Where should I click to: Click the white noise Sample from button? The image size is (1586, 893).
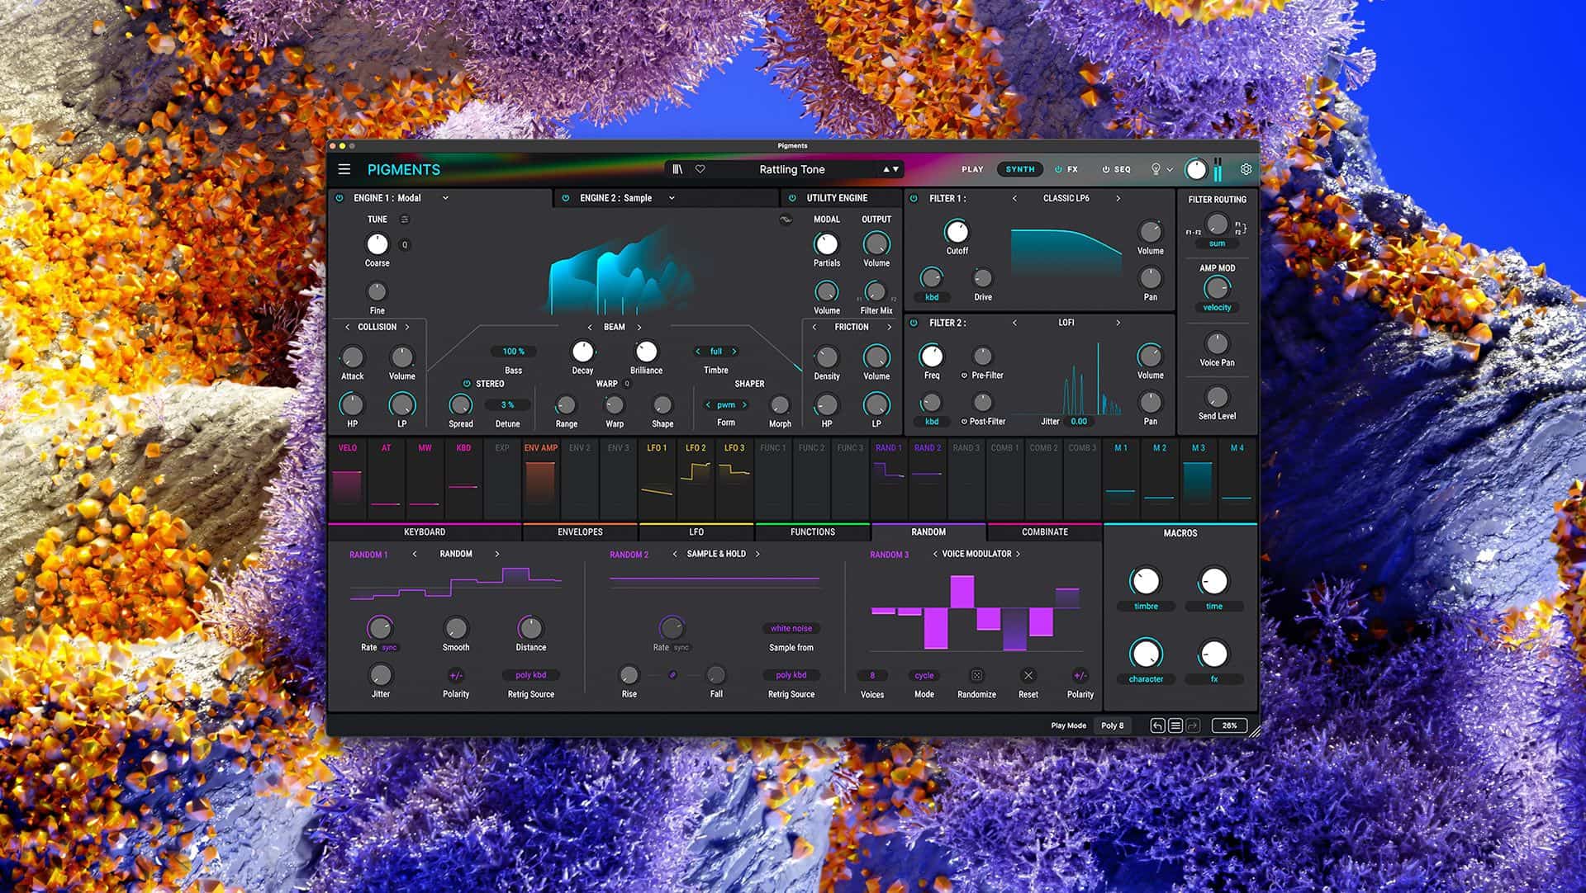791,629
